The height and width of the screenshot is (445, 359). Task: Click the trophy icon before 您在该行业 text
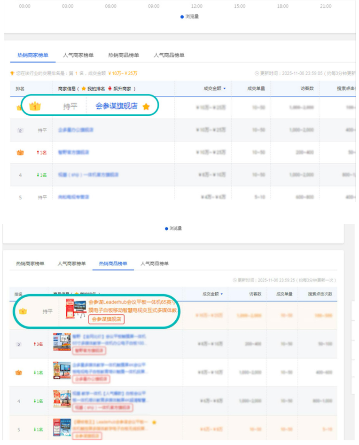12,73
